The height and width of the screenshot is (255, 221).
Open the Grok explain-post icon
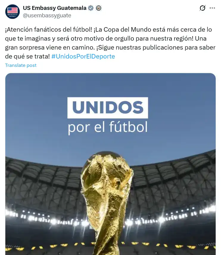click(203, 8)
